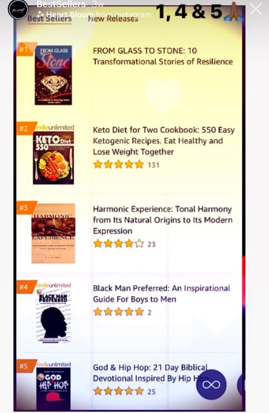Close the story with the X
Viewport: 269px width, 413px height.
click(x=256, y=9)
